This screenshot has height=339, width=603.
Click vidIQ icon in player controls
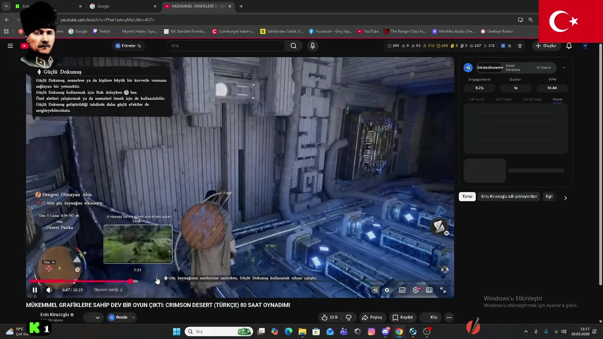(x=375, y=290)
